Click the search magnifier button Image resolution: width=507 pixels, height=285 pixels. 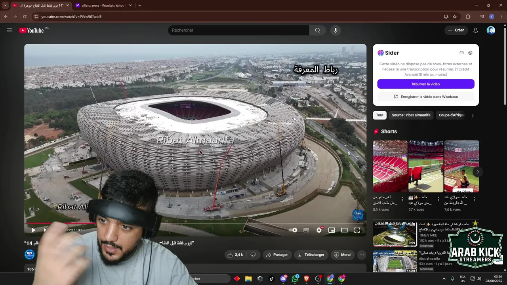point(318,30)
